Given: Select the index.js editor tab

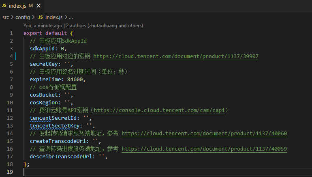Looking at the screenshot, I should point(22,6).
